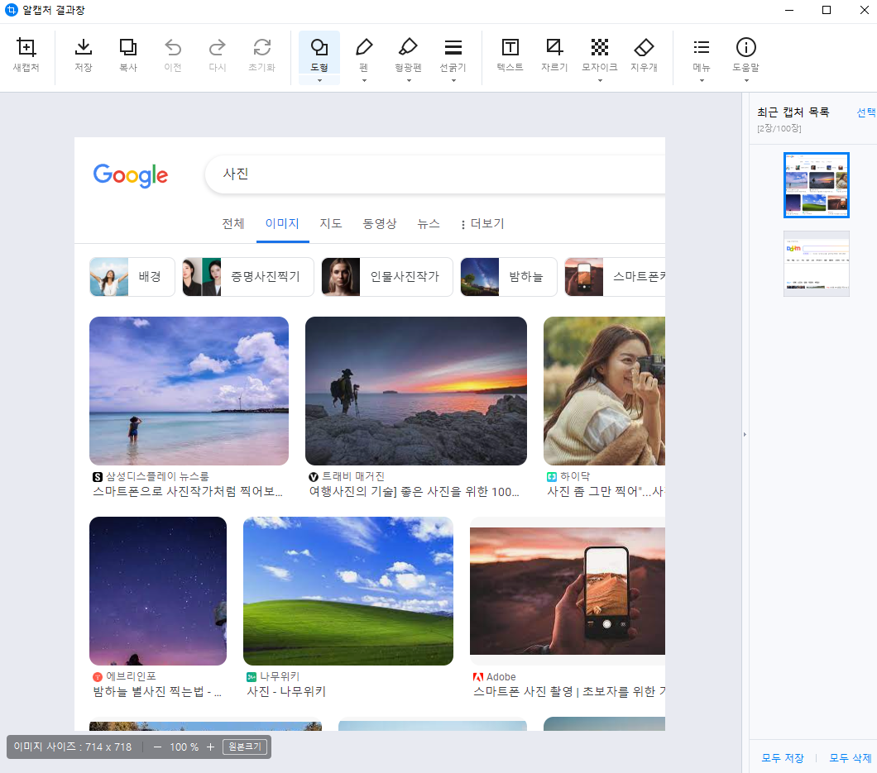Maximize the 알캡처 결과창 window

point(826,10)
